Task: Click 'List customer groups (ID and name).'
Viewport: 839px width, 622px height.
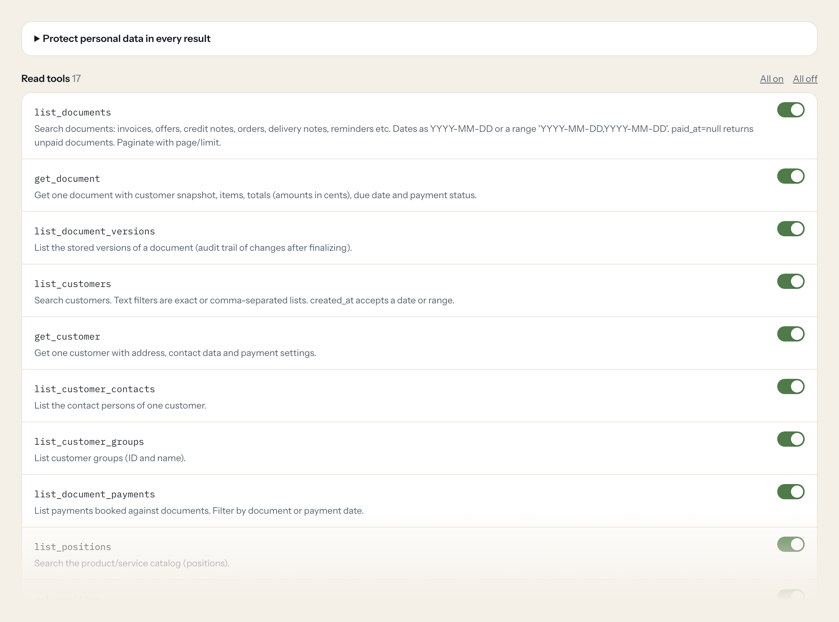Action: (110, 458)
